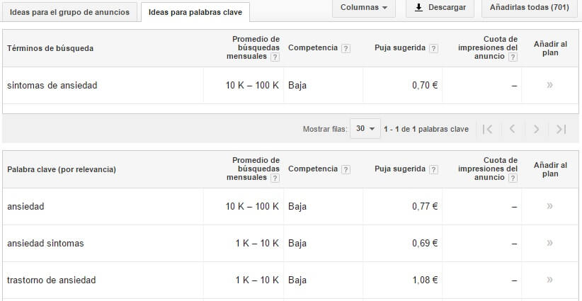
Task: Open Mostrar filas 30 rows dropdown
Action: 365,129
